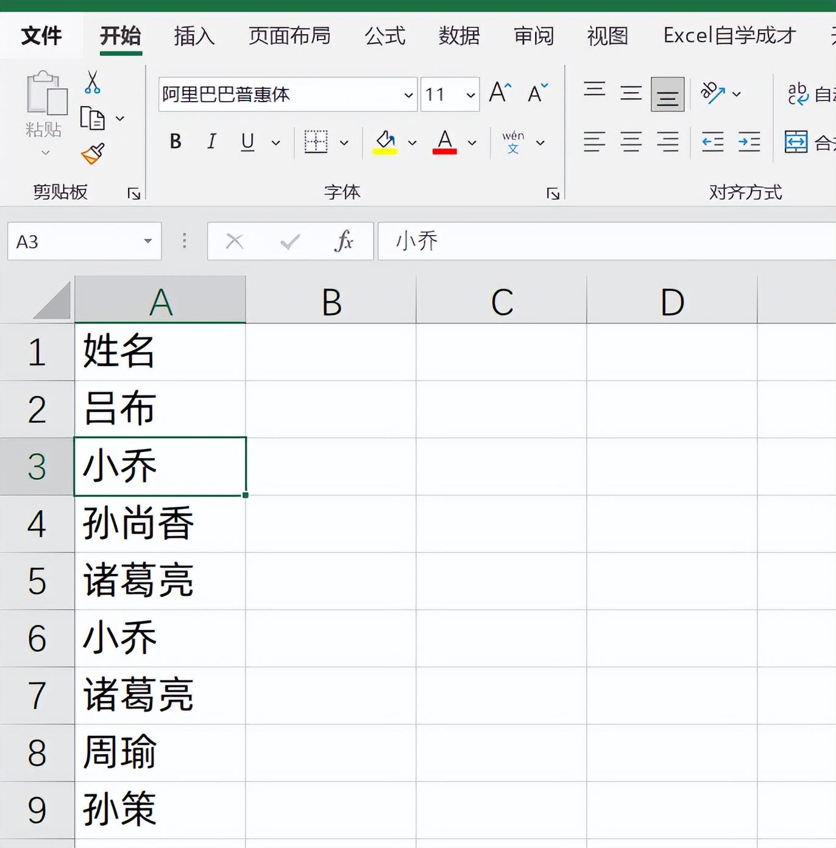
Task: Click the text orientation icon
Action: click(712, 94)
